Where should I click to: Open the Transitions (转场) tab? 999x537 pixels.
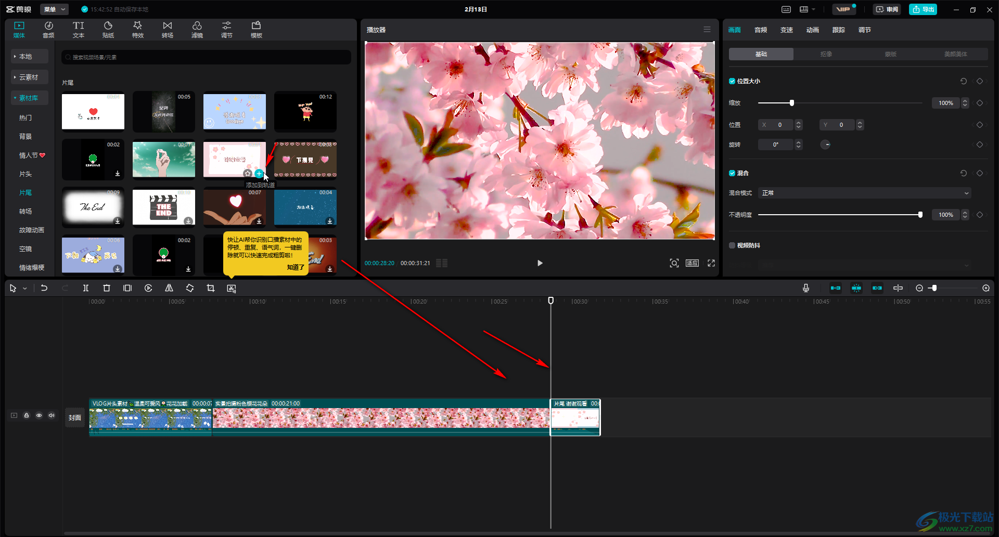[x=168, y=30]
